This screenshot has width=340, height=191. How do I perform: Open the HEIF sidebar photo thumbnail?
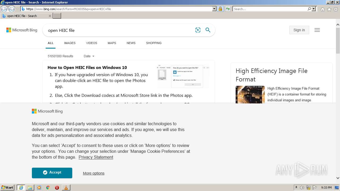(250, 94)
